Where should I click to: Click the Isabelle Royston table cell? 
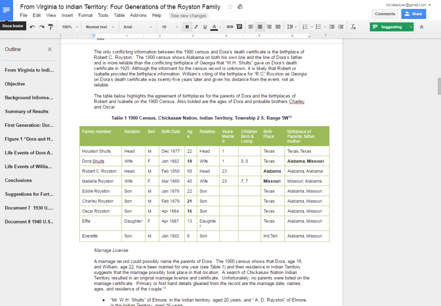point(100,181)
